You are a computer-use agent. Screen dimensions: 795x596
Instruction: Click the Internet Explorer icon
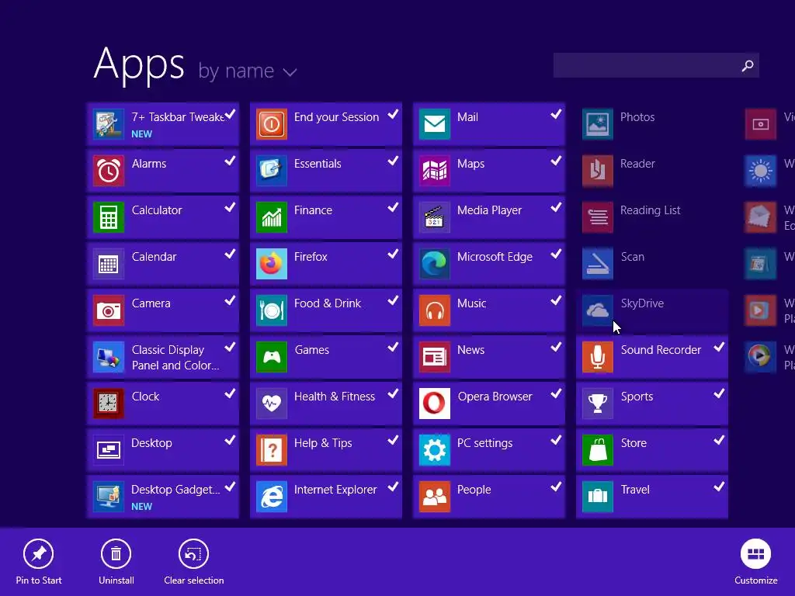(x=272, y=497)
